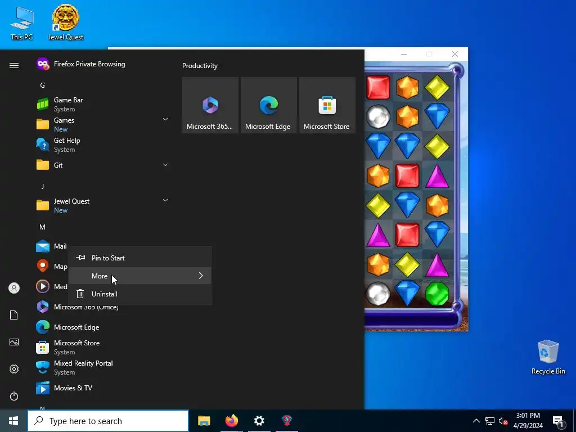The height and width of the screenshot is (432, 576).
Task: Open Settings gear in Start sidebar
Action: (x=14, y=369)
